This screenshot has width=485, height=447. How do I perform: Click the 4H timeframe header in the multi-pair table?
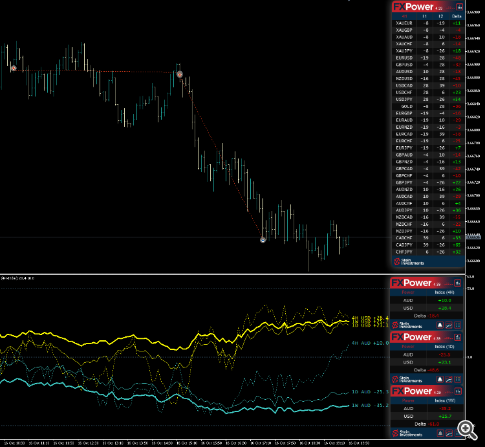(404, 16)
